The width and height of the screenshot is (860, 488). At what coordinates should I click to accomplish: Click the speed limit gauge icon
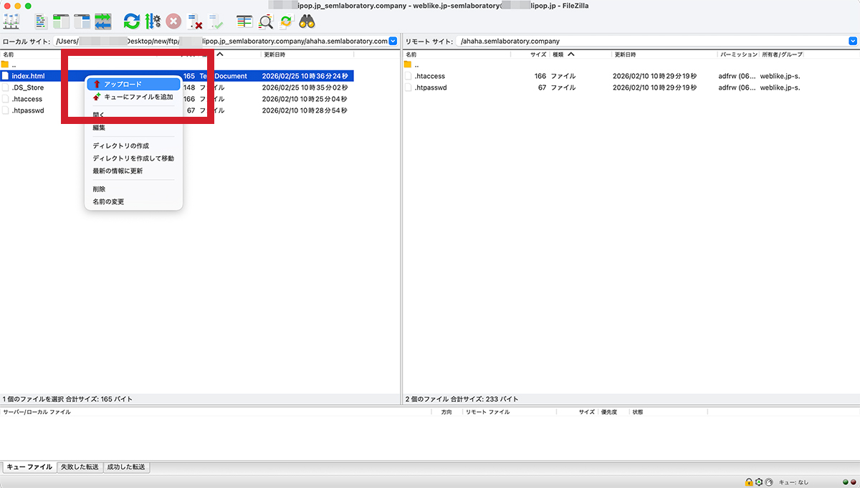(x=769, y=482)
